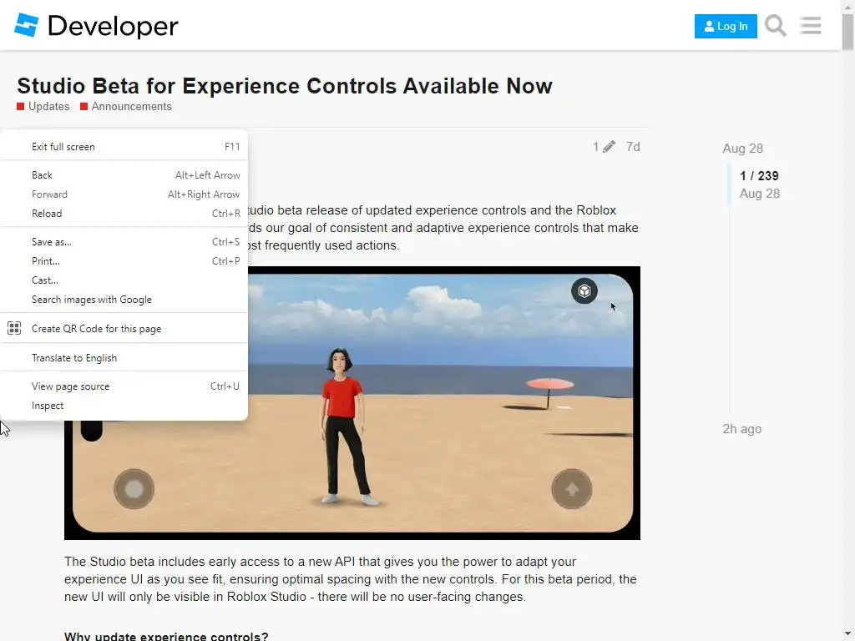Open the search magnifier icon
Image resolution: width=855 pixels, height=641 pixels.
point(775,26)
